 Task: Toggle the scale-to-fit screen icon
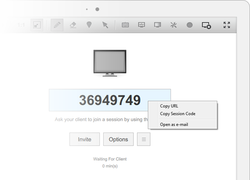[37, 25]
